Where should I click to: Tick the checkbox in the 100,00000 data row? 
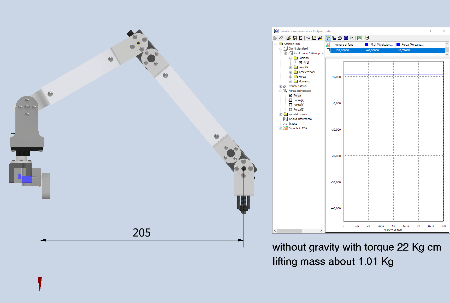pyautogui.click(x=328, y=50)
